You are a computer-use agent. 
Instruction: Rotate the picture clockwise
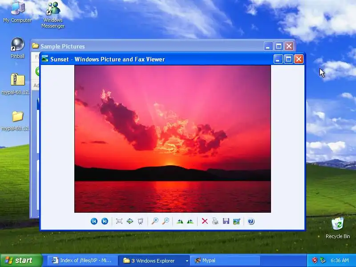(180, 221)
